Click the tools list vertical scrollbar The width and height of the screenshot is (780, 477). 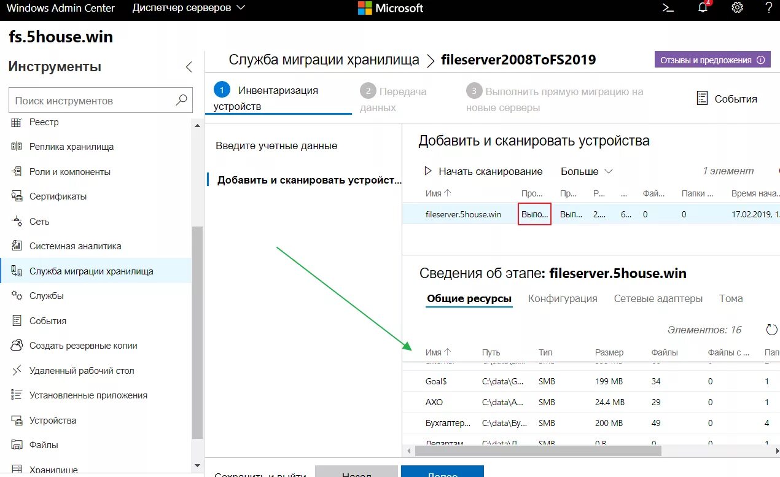[197, 332]
